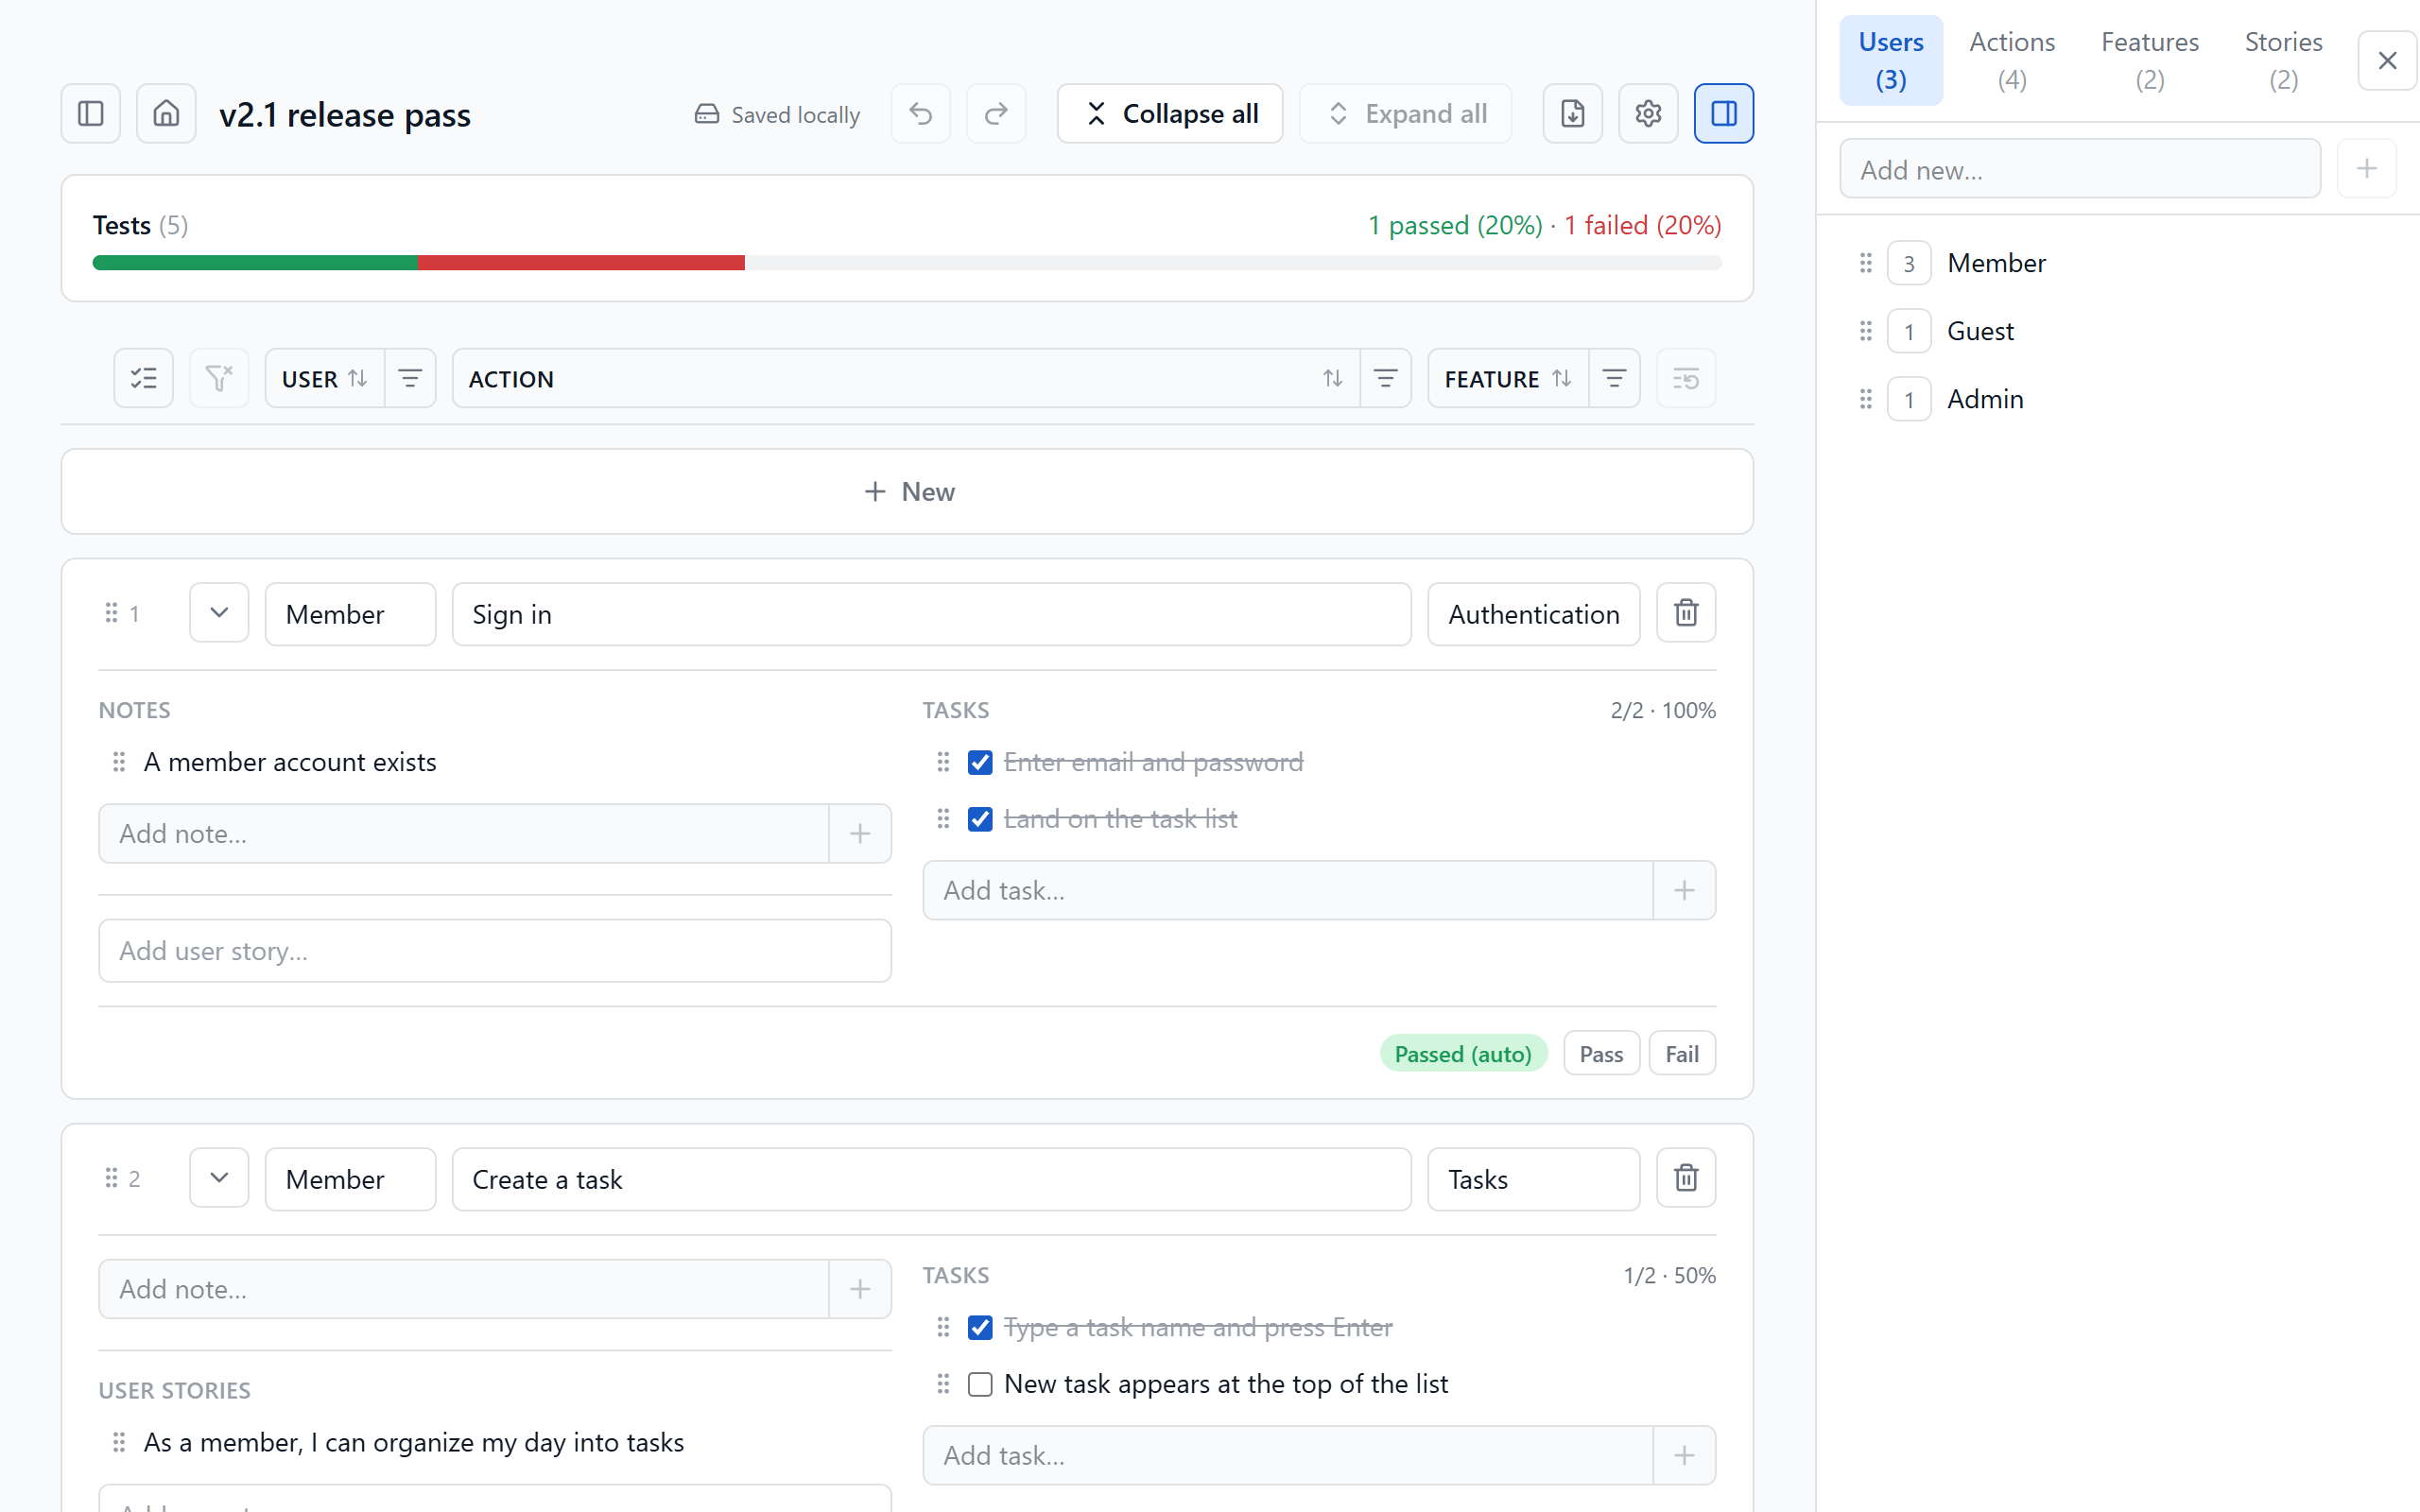Viewport: 2420px width, 1512px height.
Task: Grab drag handle of test 2 row
Action: 111,1178
